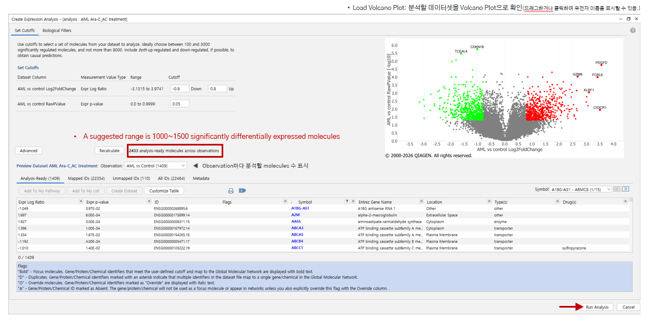Click the TCEAL4 point on volcano plot
Viewport: 651px width, 322px height.
tap(461, 54)
